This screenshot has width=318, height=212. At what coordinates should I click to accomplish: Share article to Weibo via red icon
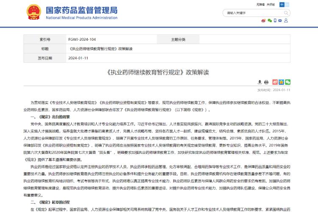[x=275, y=82]
